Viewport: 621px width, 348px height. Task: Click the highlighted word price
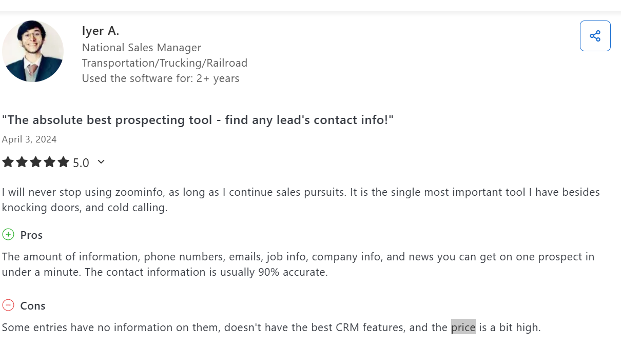click(462, 327)
